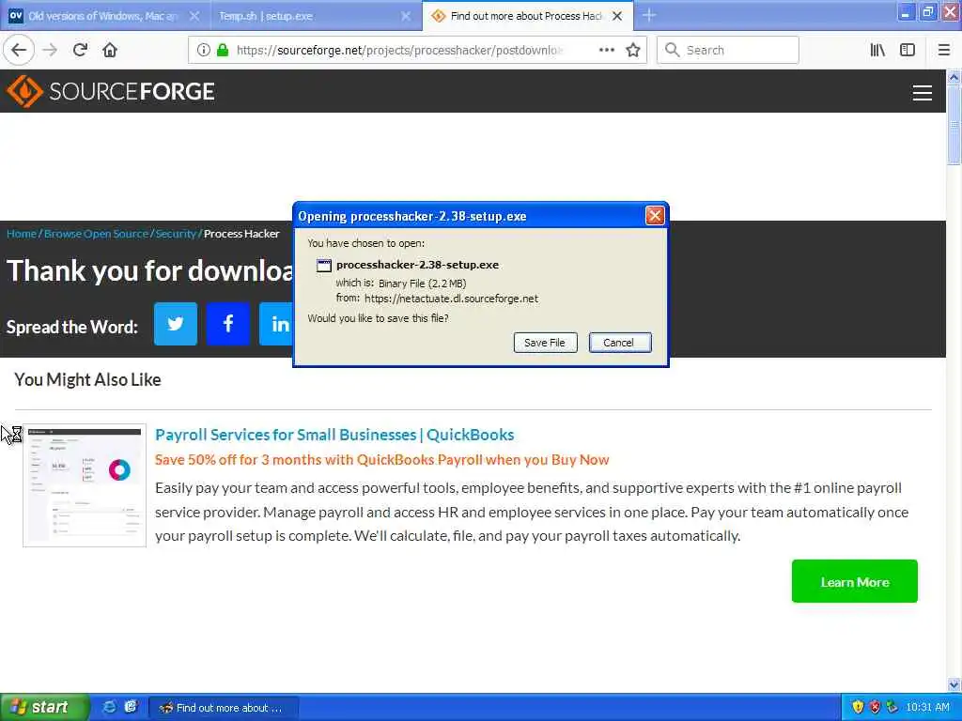Click Save File button in dialog
The width and height of the screenshot is (962, 721).
pyautogui.click(x=545, y=342)
